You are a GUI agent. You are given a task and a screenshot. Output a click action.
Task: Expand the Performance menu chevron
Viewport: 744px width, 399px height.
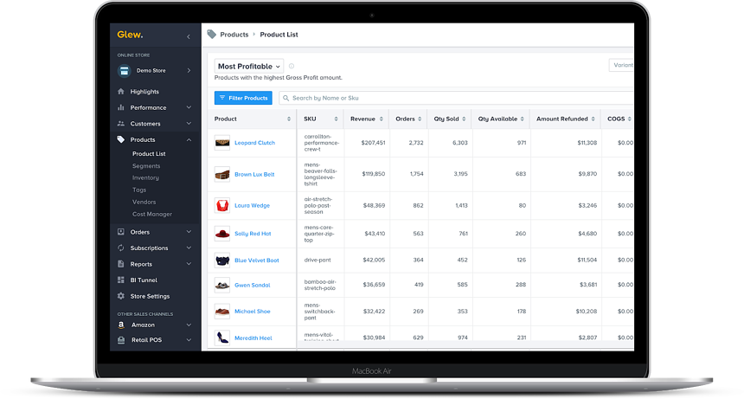[189, 107]
